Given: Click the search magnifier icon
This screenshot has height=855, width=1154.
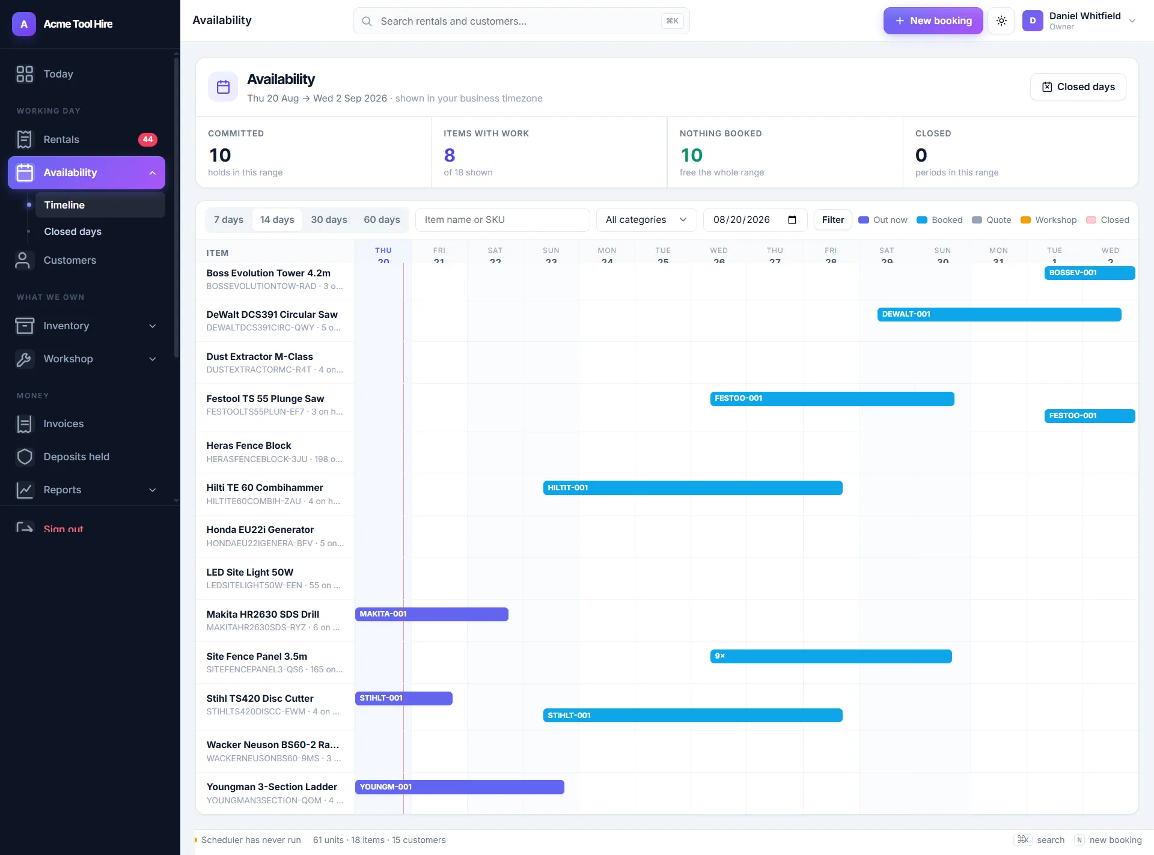Looking at the screenshot, I should click(x=367, y=21).
